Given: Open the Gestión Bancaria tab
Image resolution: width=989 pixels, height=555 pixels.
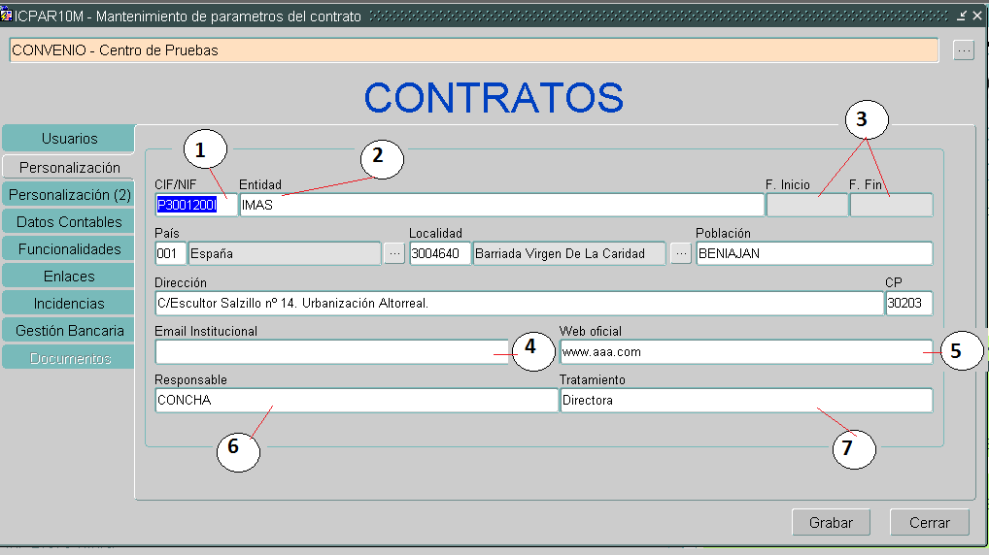Looking at the screenshot, I should (x=69, y=330).
